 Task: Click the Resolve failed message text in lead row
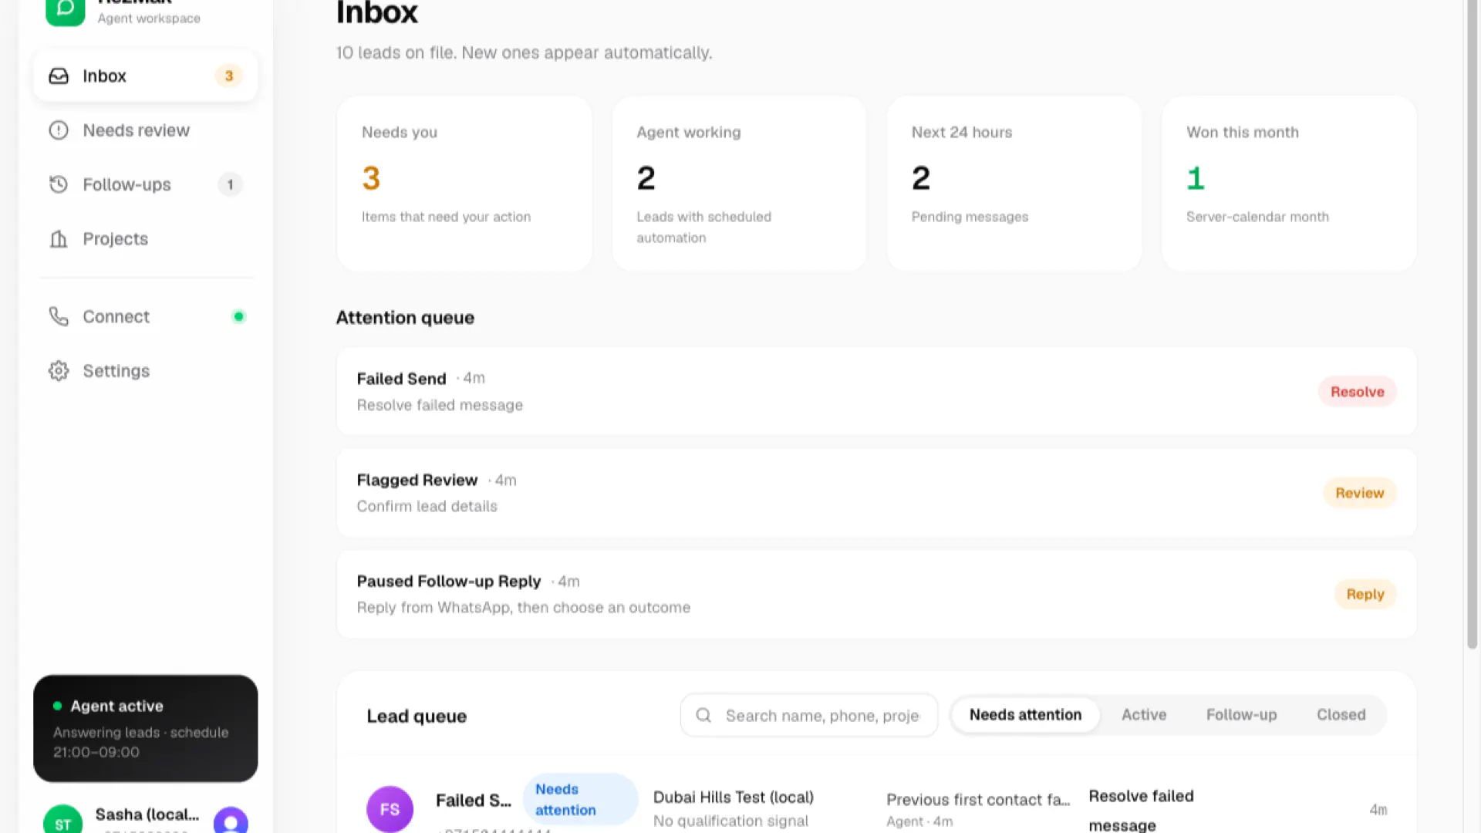[1141, 810]
